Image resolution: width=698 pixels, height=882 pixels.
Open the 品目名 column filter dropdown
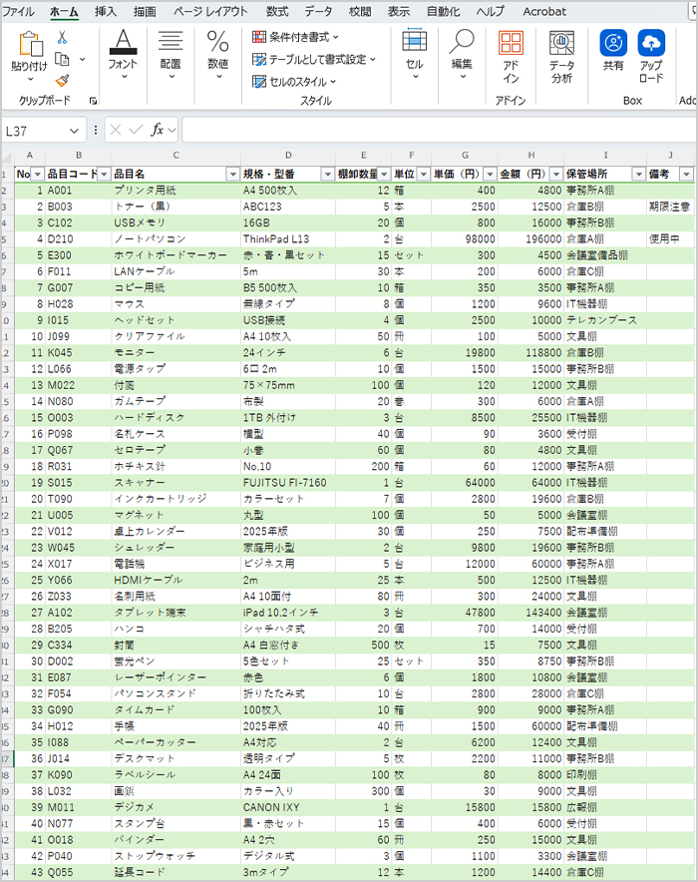(x=232, y=175)
